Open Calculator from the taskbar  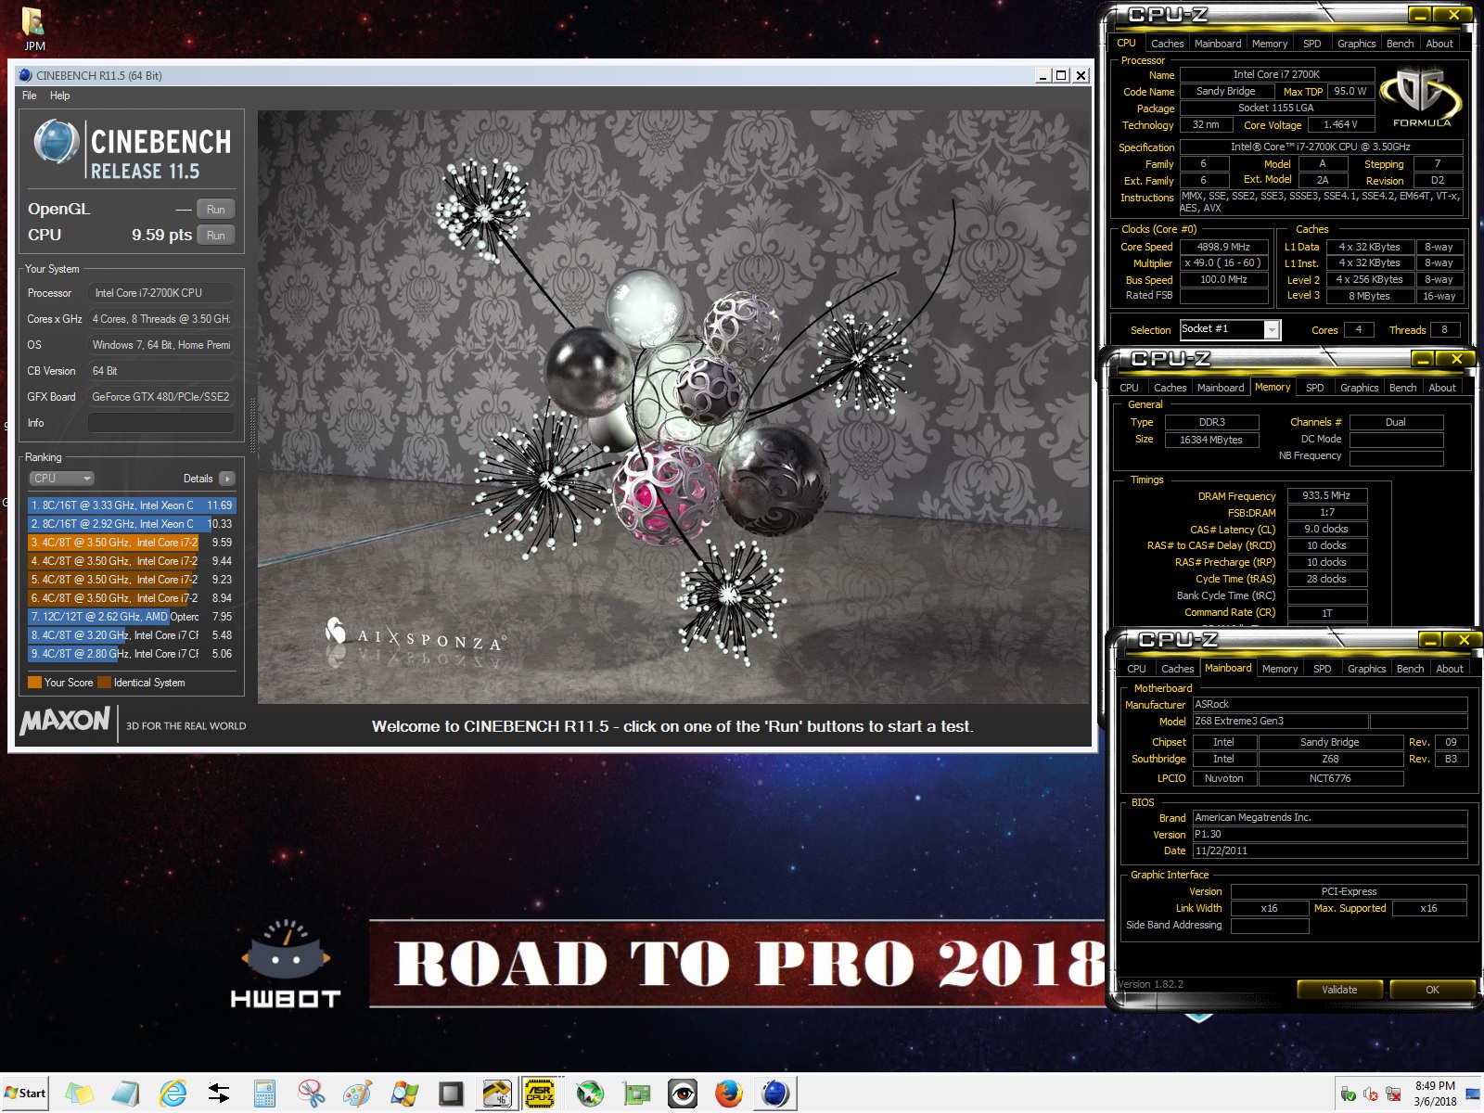(265, 1094)
